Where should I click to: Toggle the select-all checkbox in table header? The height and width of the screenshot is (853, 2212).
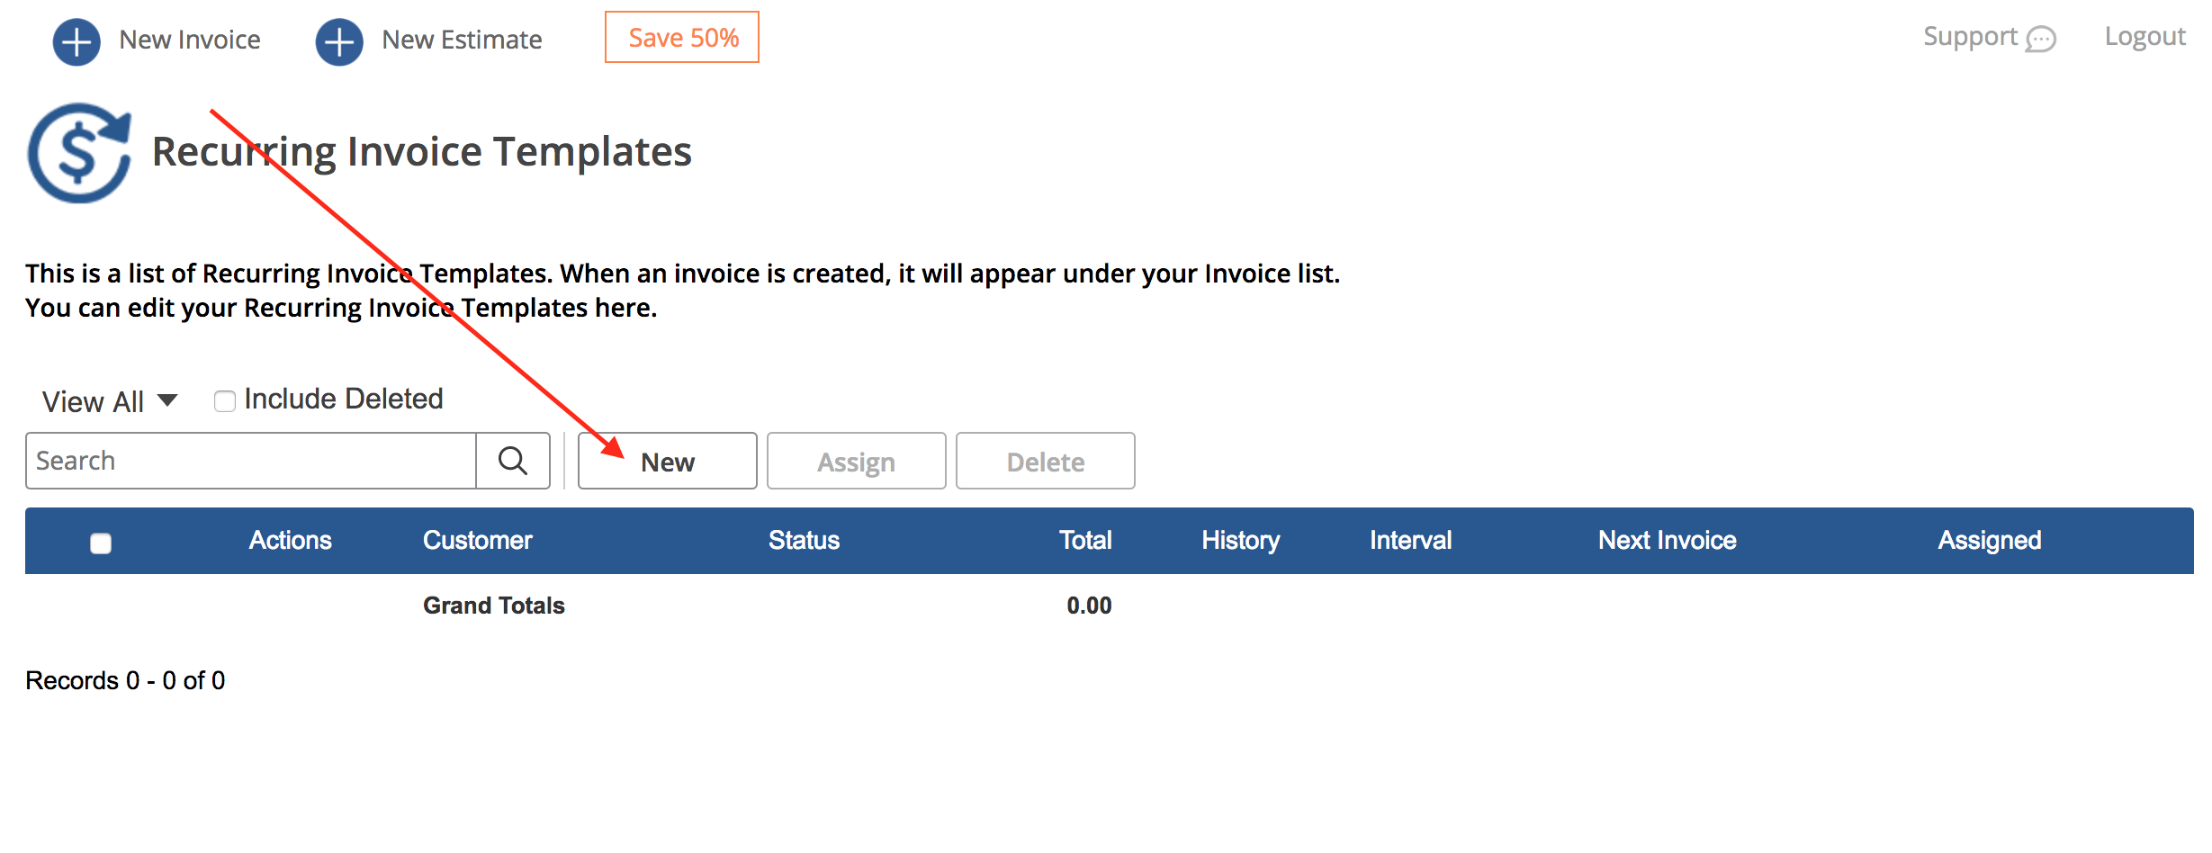pyautogui.click(x=101, y=543)
